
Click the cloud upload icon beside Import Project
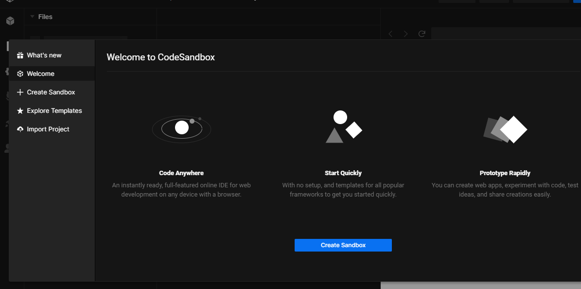click(x=20, y=129)
